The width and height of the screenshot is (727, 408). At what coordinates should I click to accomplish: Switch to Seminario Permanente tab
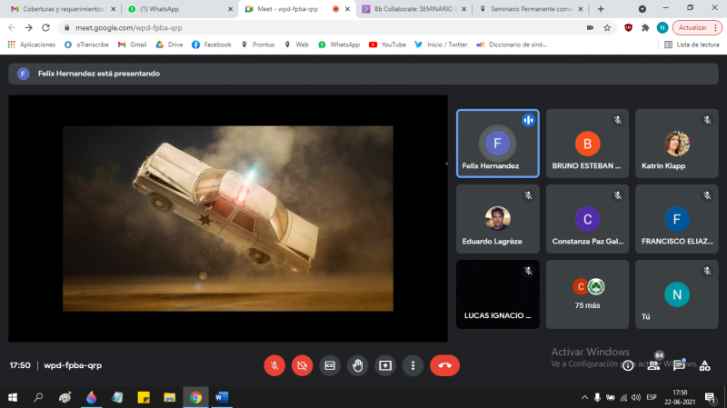(x=532, y=9)
